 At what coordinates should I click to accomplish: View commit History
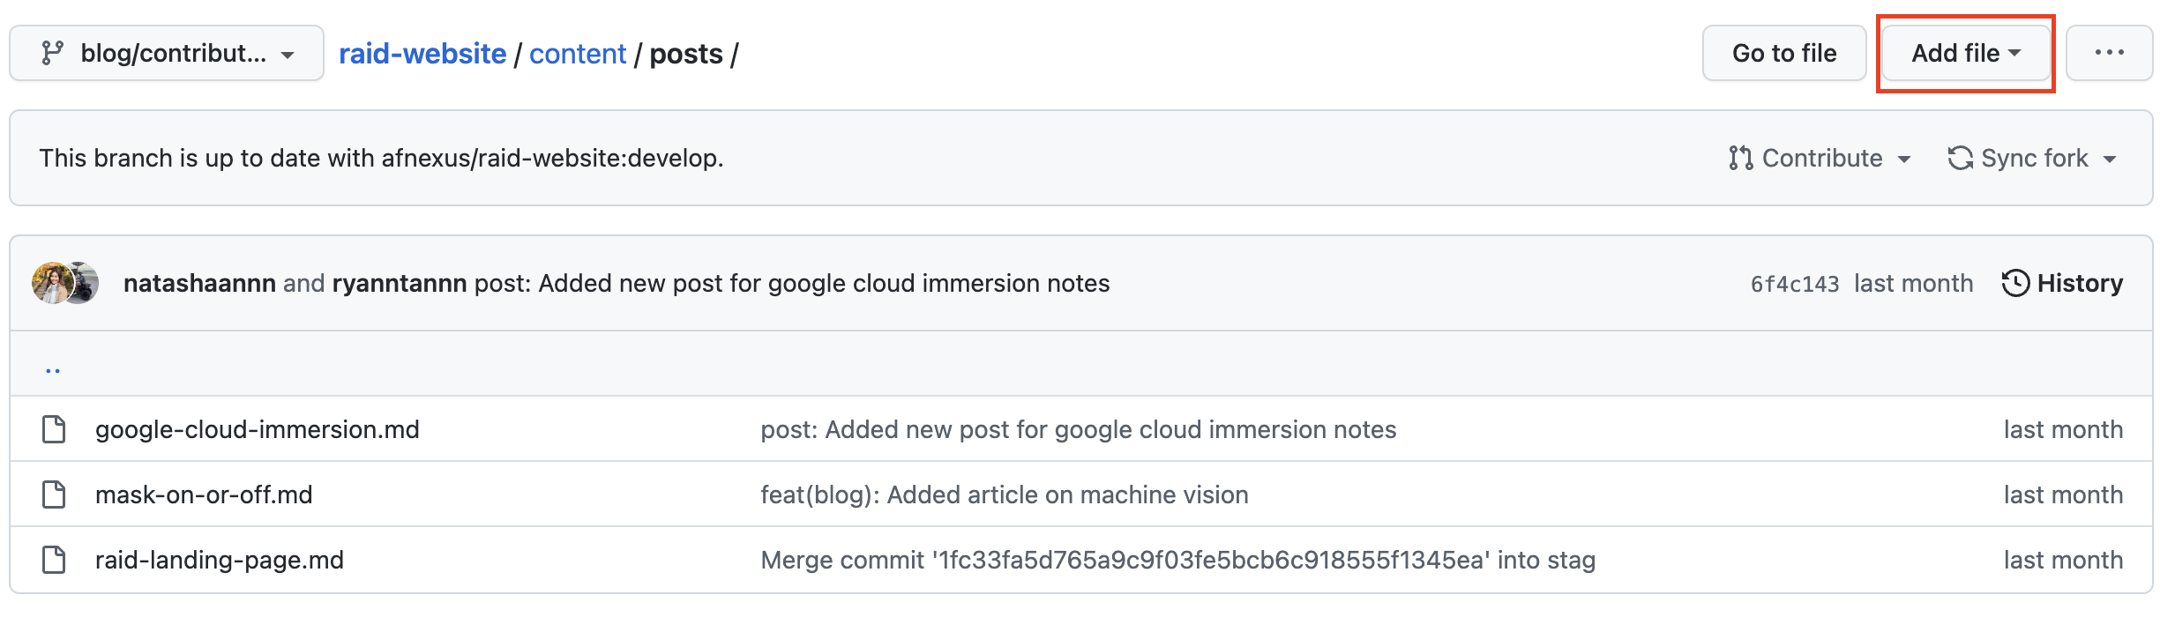tap(2063, 283)
